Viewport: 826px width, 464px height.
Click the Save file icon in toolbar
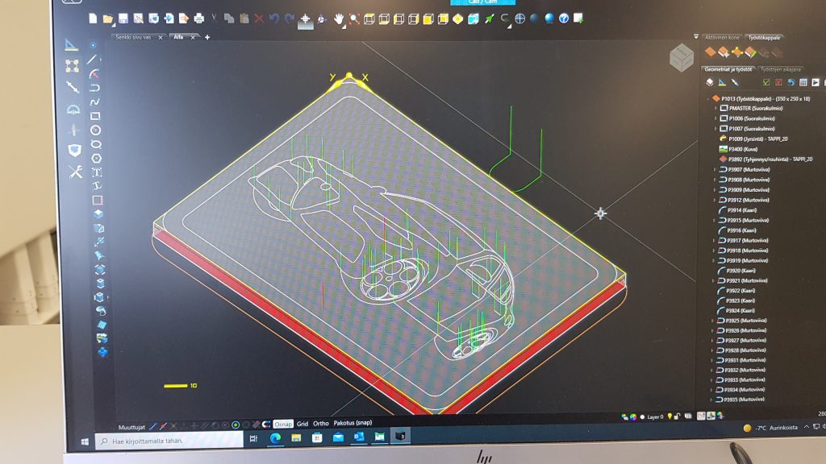point(123,18)
